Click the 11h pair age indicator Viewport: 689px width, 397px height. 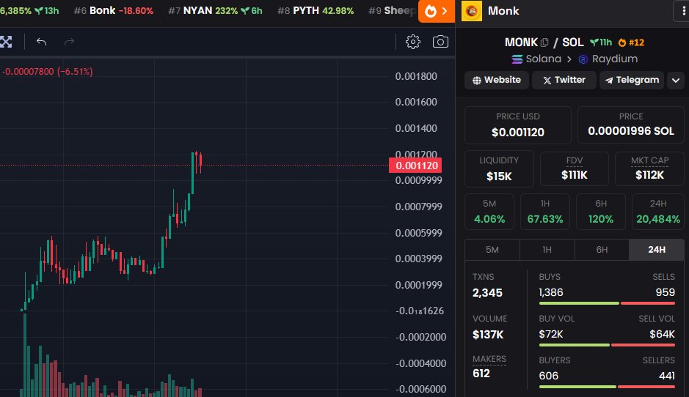601,42
